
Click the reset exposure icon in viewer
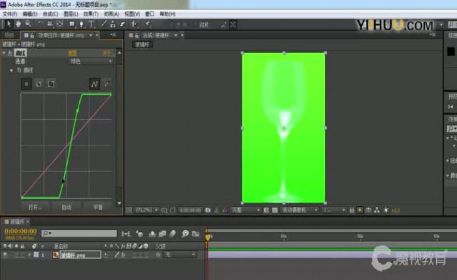(x=386, y=210)
